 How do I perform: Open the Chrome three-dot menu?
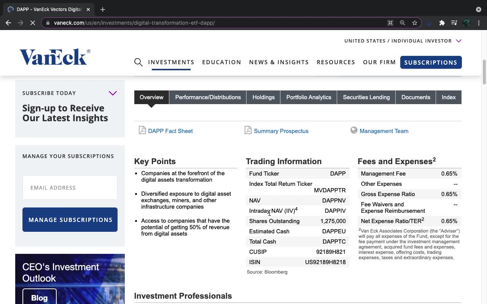click(x=479, y=23)
